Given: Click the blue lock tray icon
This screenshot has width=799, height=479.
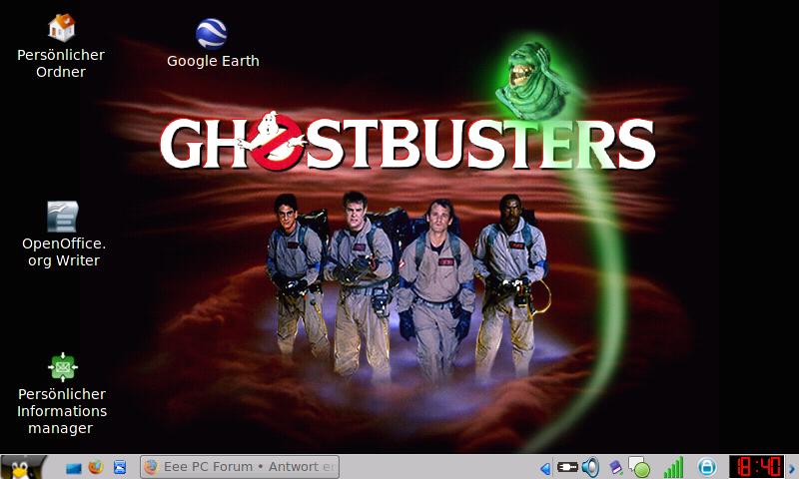Looking at the screenshot, I should point(707,467).
